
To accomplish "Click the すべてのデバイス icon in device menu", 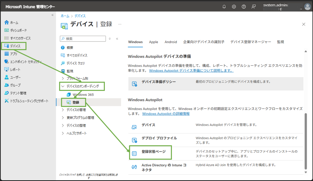I will (63, 55).
